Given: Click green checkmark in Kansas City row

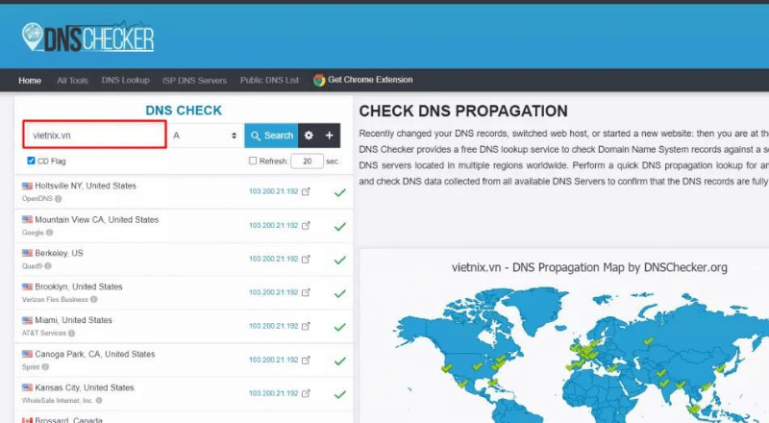Looking at the screenshot, I should [x=340, y=394].
